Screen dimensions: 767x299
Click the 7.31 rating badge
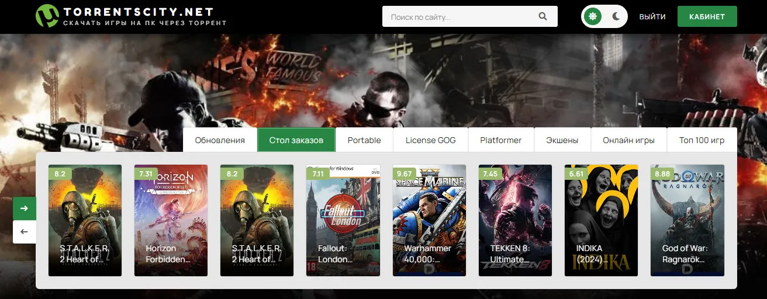click(146, 173)
